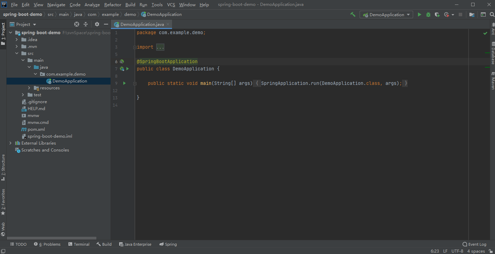The width and height of the screenshot is (495, 254).
Task: Open the Tools menu
Action: point(157,4)
